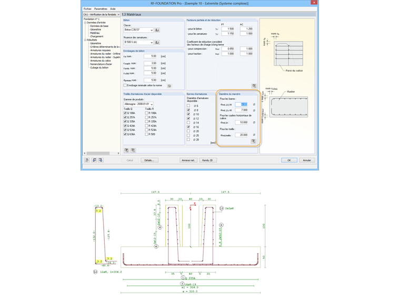Open the Fichier menu
The height and width of the screenshot is (300, 400).
(87, 9)
